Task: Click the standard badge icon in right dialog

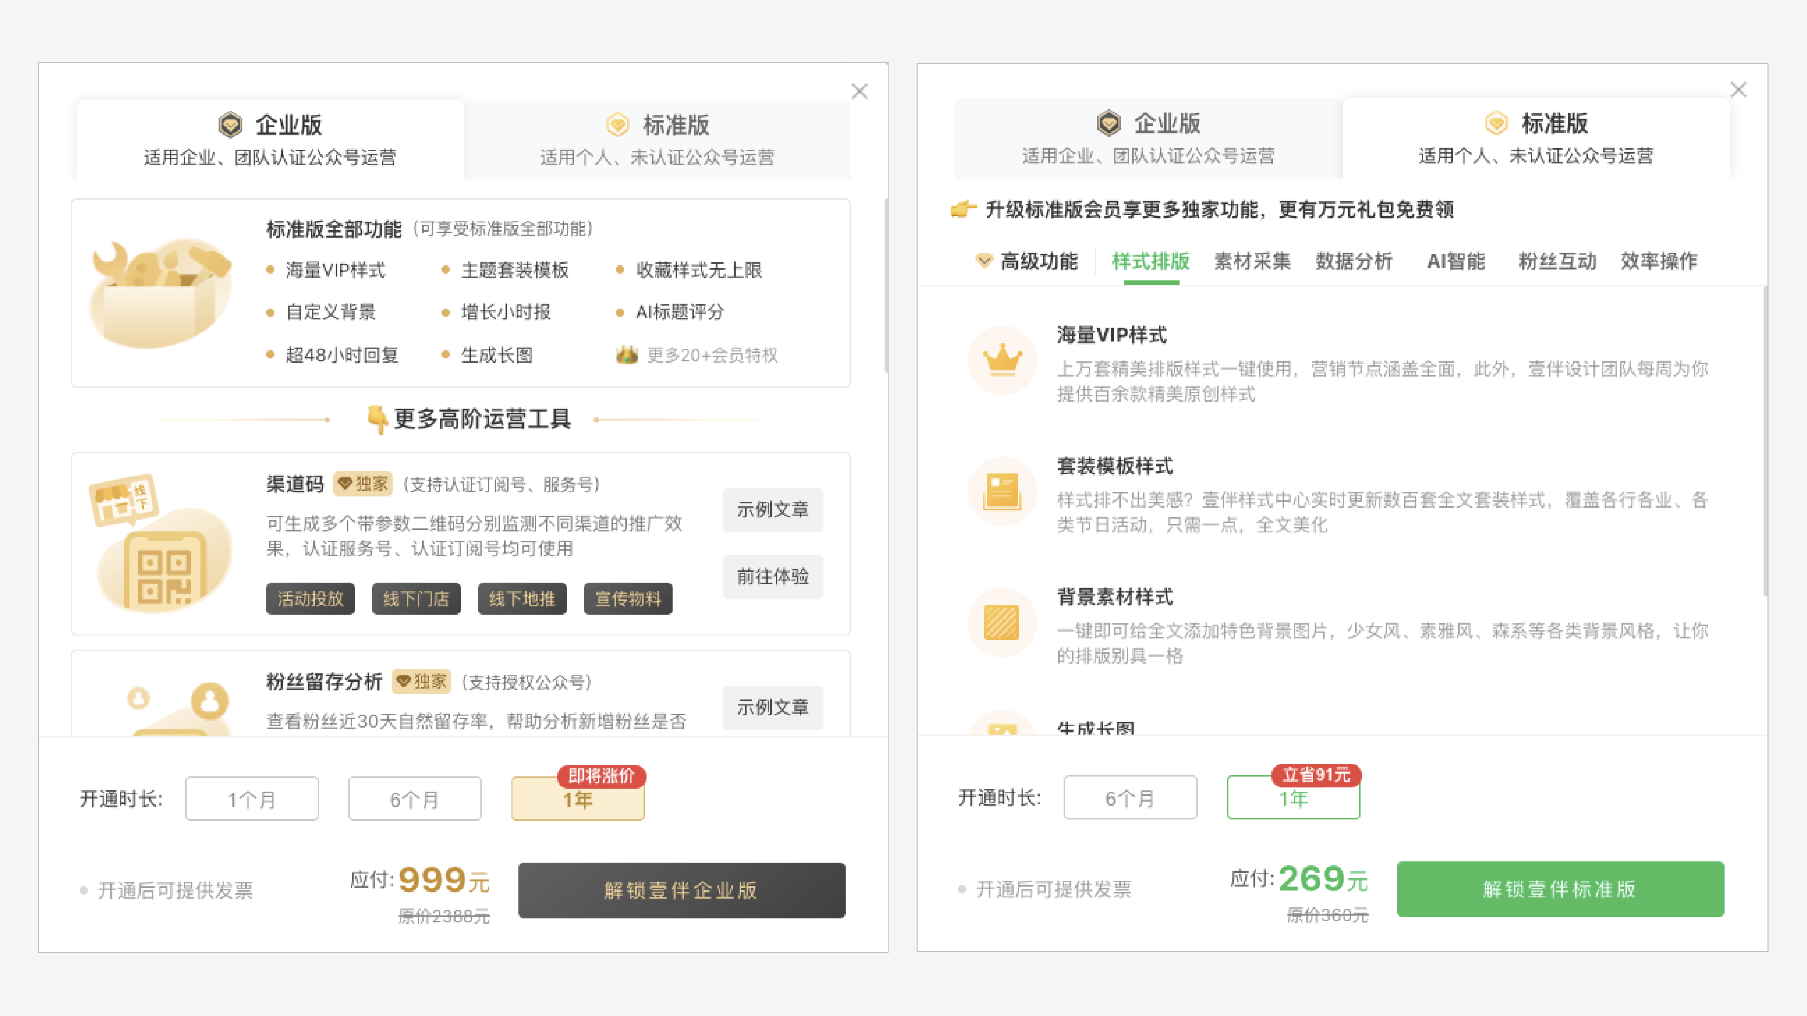Action: click(x=1496, y=123)
